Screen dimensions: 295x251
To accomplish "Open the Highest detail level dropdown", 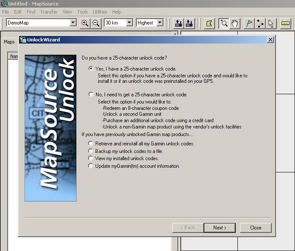I will [x=160, y=23].
